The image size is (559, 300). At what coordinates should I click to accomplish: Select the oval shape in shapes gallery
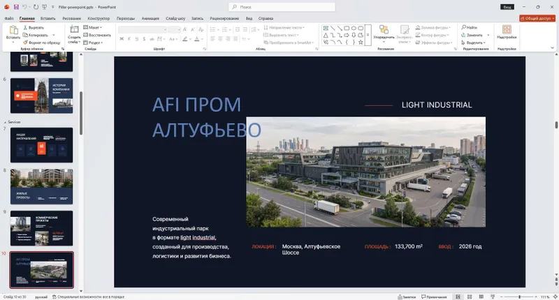pos(354,28)
